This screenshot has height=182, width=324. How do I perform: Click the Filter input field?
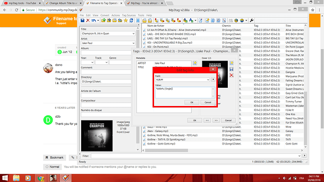194,156
